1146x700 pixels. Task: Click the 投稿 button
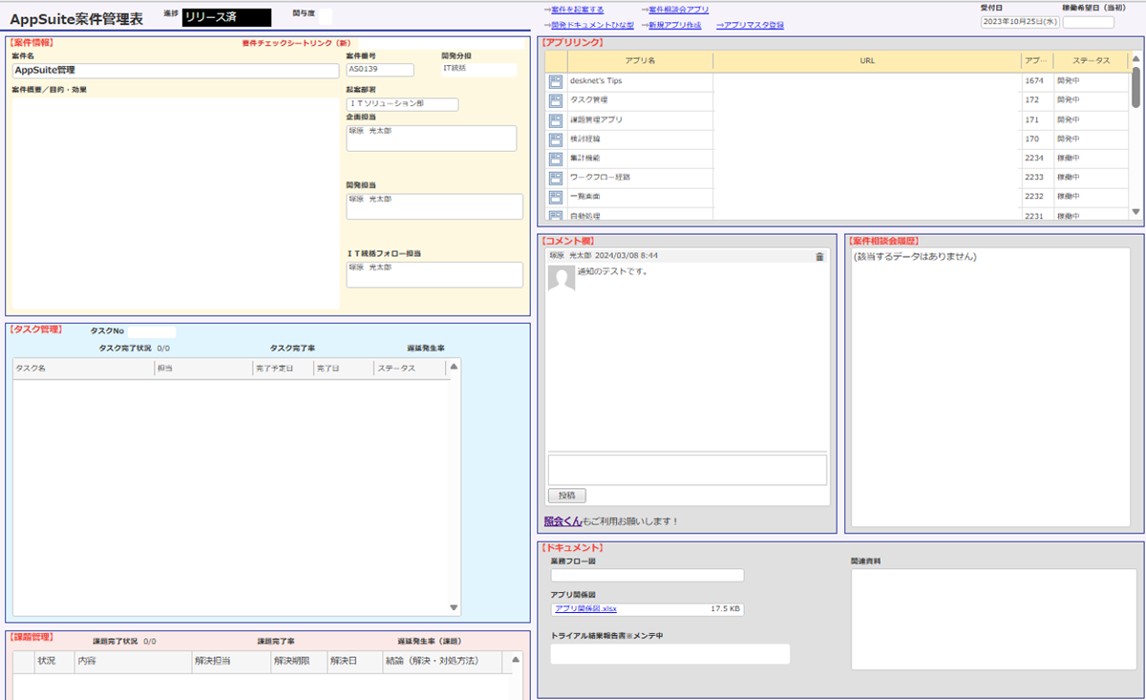[x=566, y=496]
